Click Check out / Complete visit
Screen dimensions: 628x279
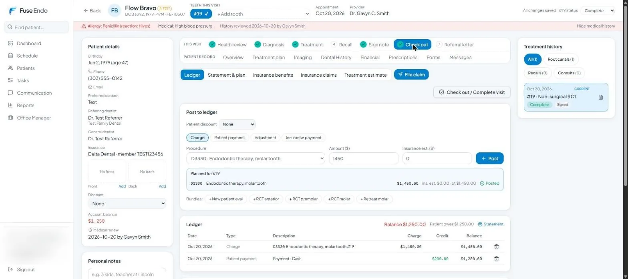tap(472, 92)
